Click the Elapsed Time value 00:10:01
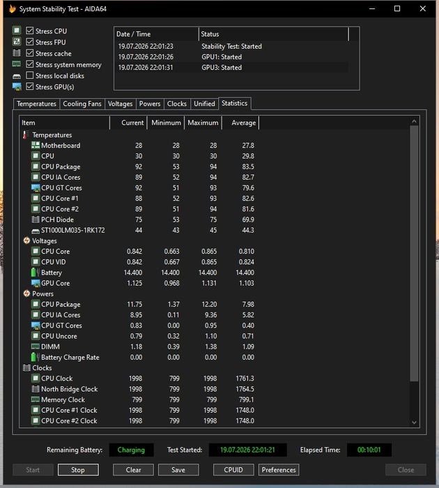The image size is (439, 488). 369,450
